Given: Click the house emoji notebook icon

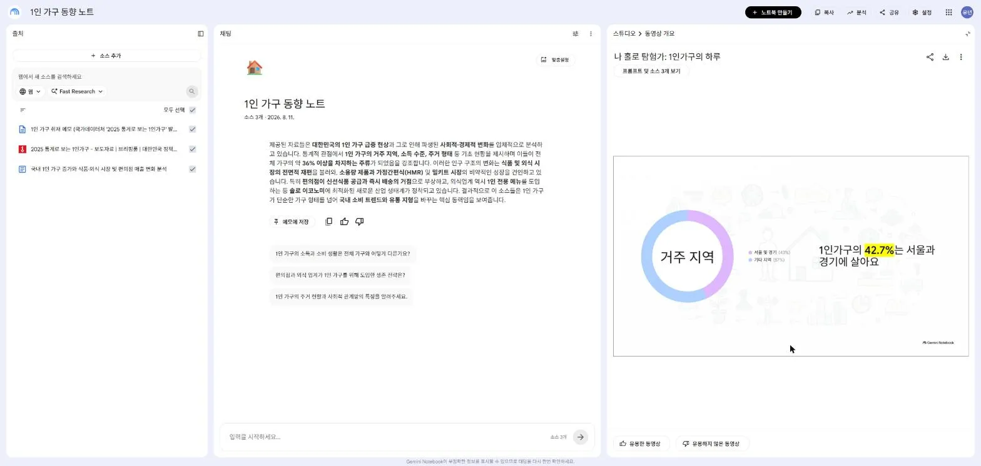Looking at the screenshot, I should pos(254,68).
